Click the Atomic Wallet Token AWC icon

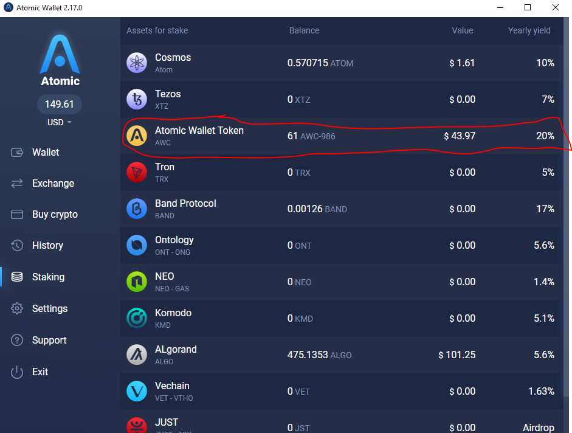[137, 136]
